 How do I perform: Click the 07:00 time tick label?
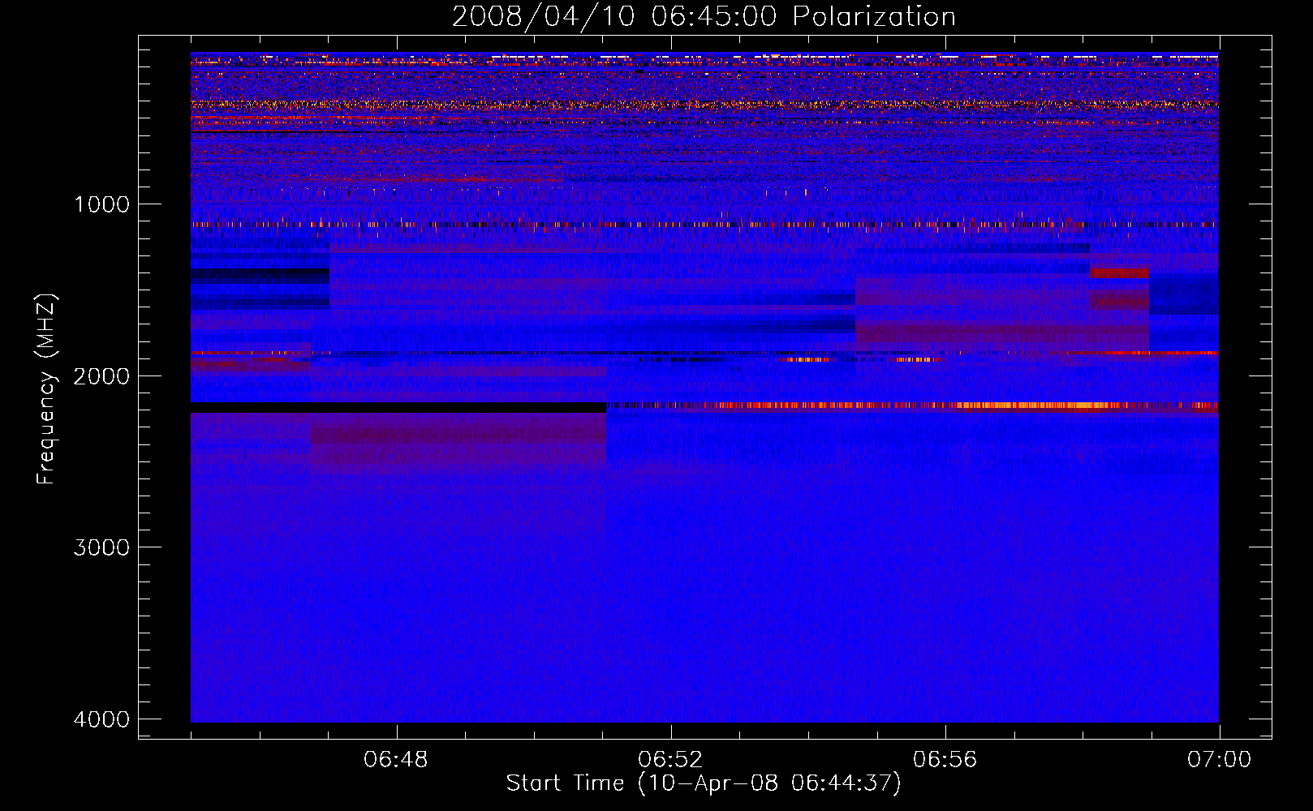pyautogui.click(x=1219, y=760)
